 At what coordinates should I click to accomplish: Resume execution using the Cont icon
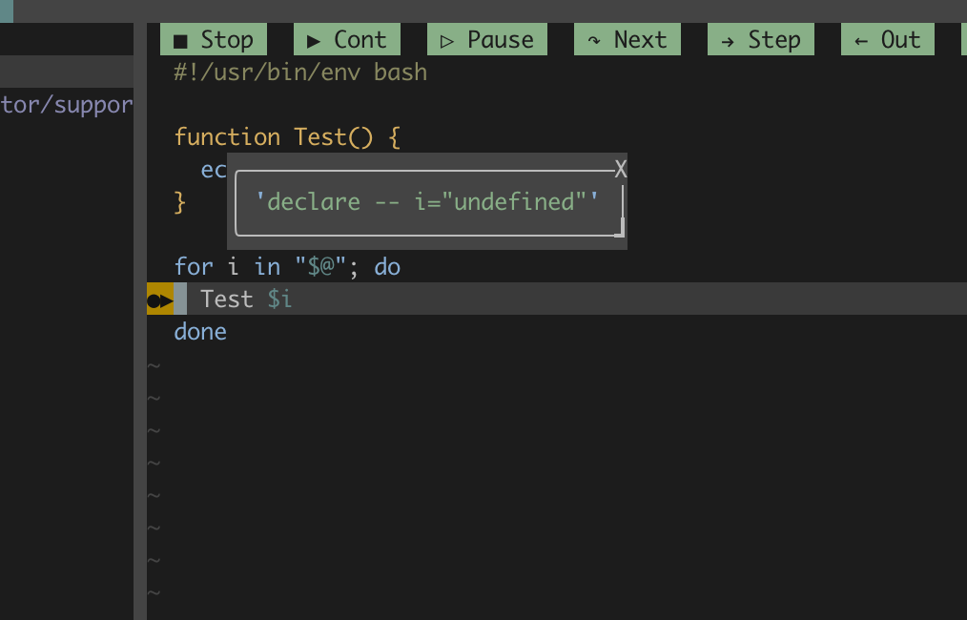coord(346,39)
